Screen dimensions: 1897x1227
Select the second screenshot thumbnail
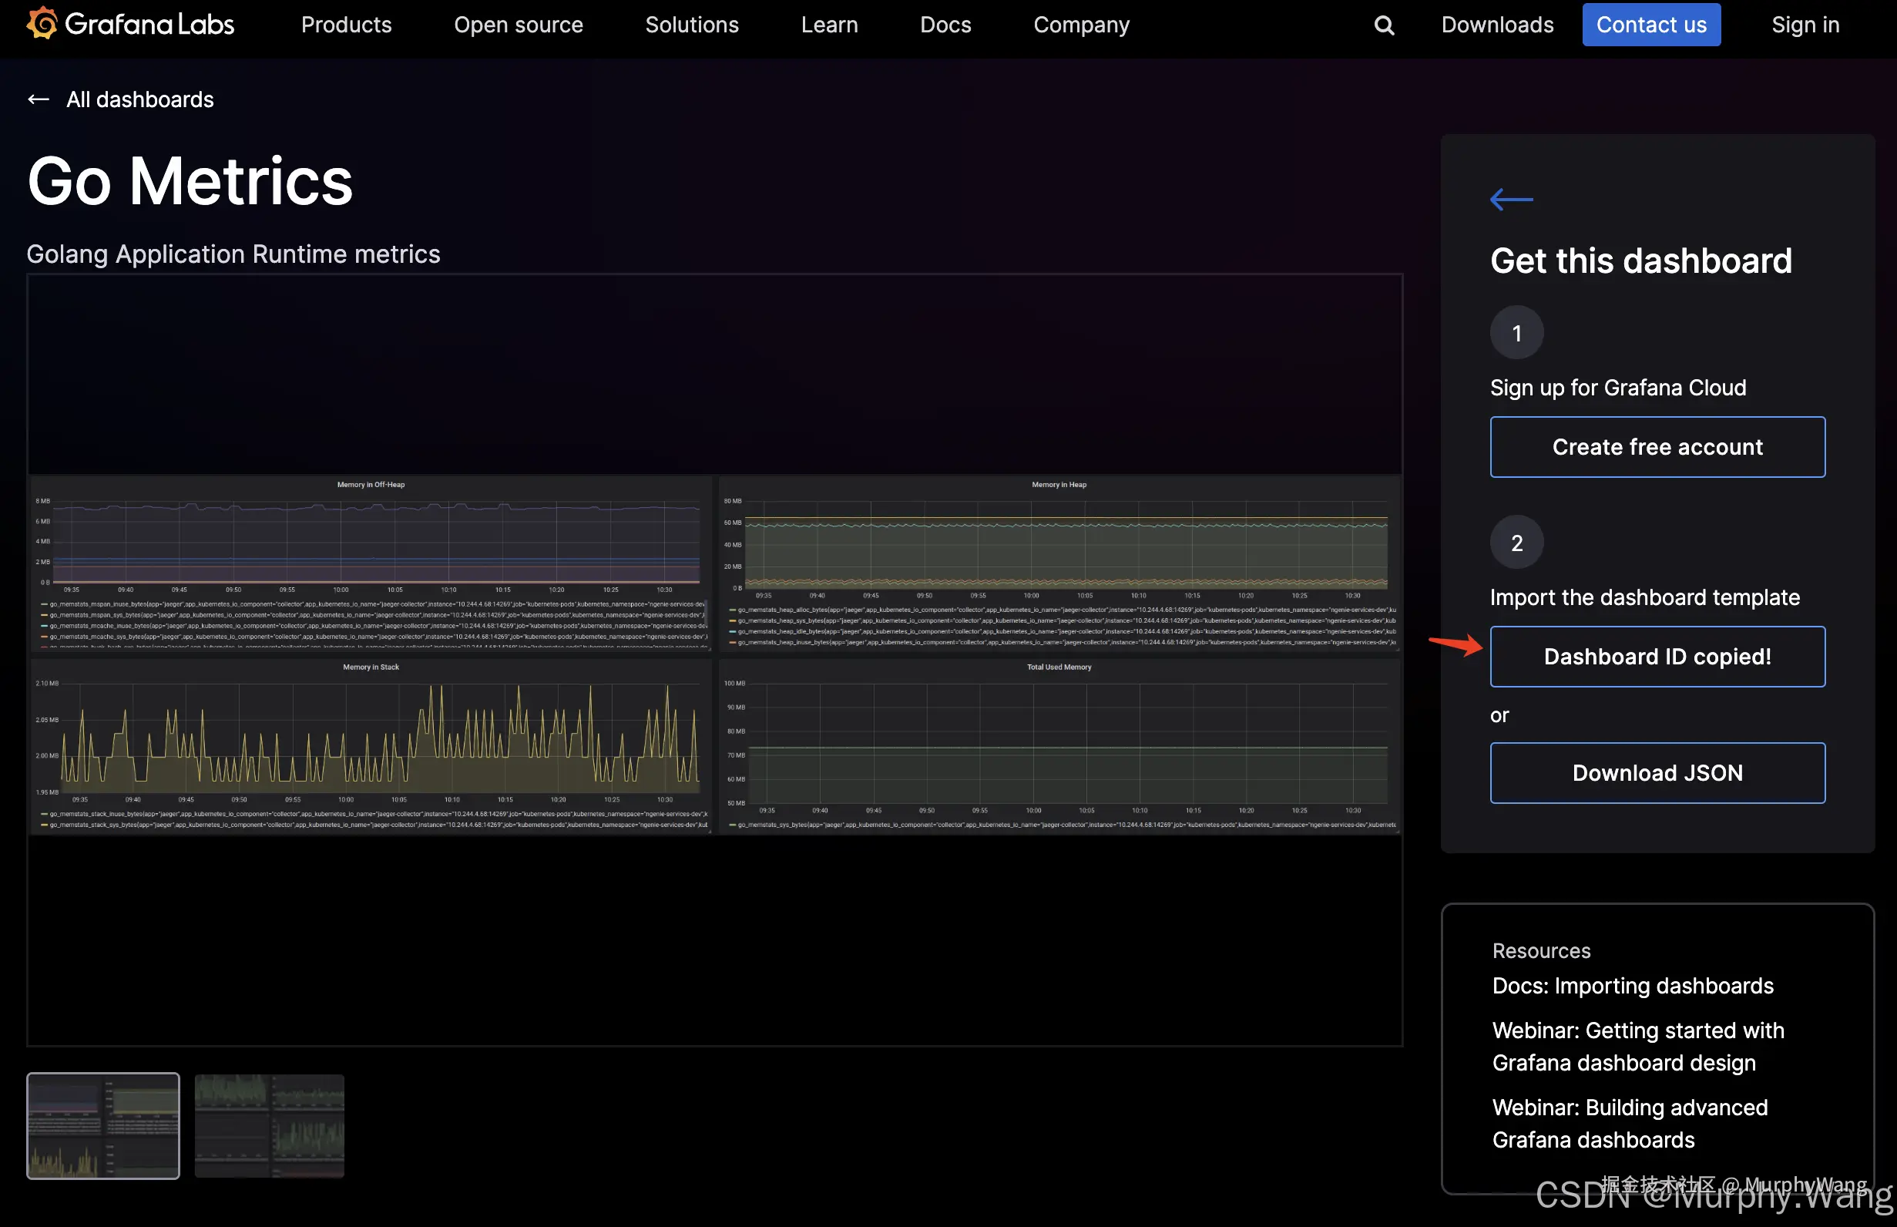269,1125
